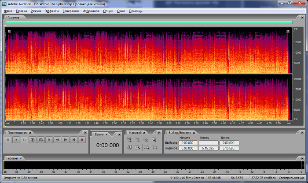
Task: Open the Файл menu
Action: [x=8, y=11]
